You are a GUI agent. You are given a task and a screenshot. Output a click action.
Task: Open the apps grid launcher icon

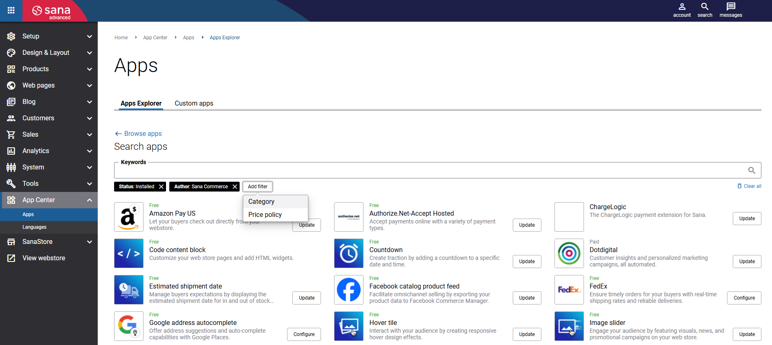11,11
